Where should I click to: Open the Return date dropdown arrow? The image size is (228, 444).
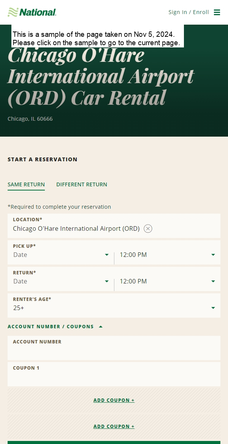(x=107, y=282)
